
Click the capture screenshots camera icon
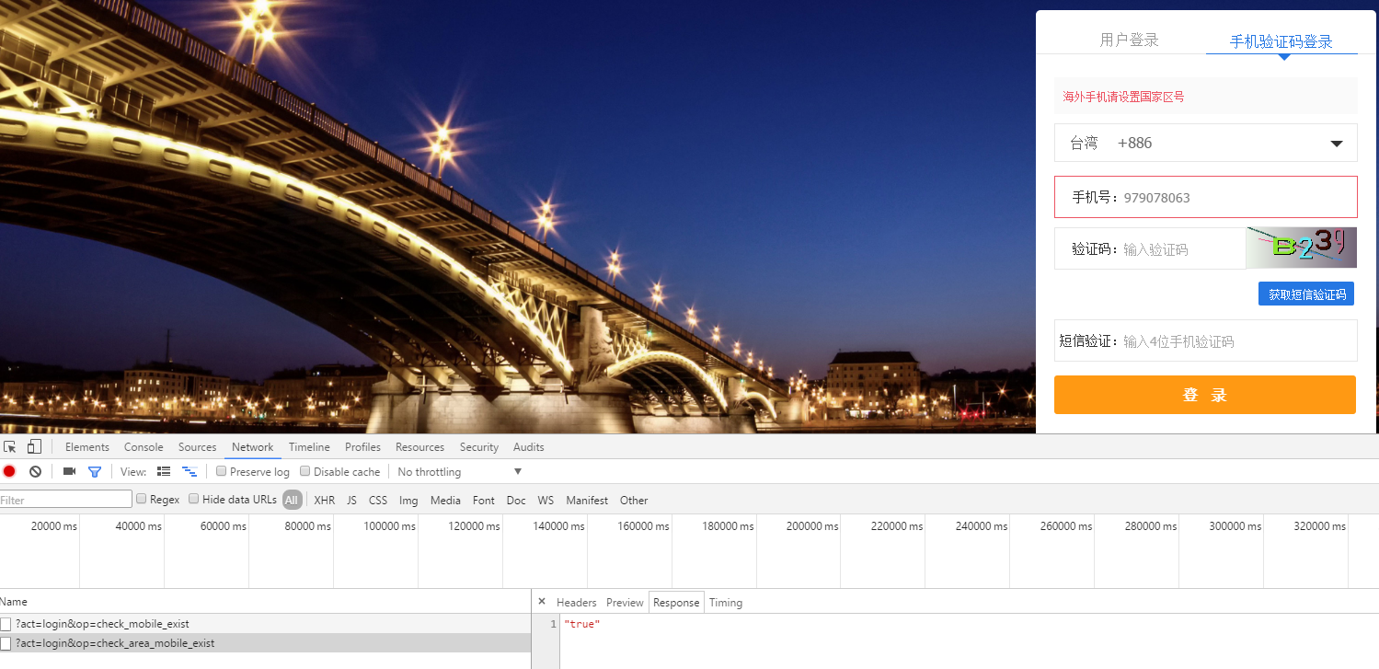point(69,472)
